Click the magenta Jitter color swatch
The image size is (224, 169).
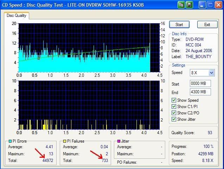tap(119, 141)
